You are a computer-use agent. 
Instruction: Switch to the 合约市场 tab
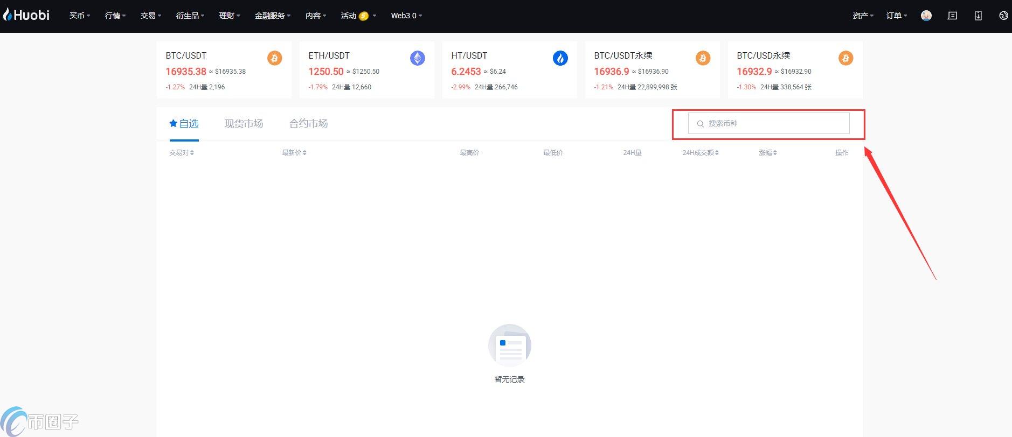click(x=308, y=124)
